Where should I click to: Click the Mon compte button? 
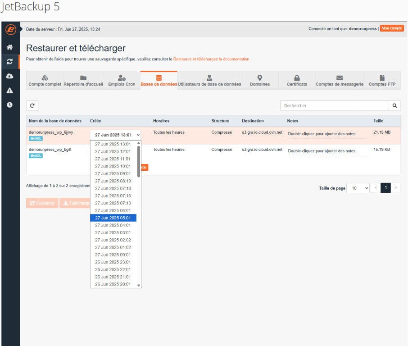pos(391,28)
